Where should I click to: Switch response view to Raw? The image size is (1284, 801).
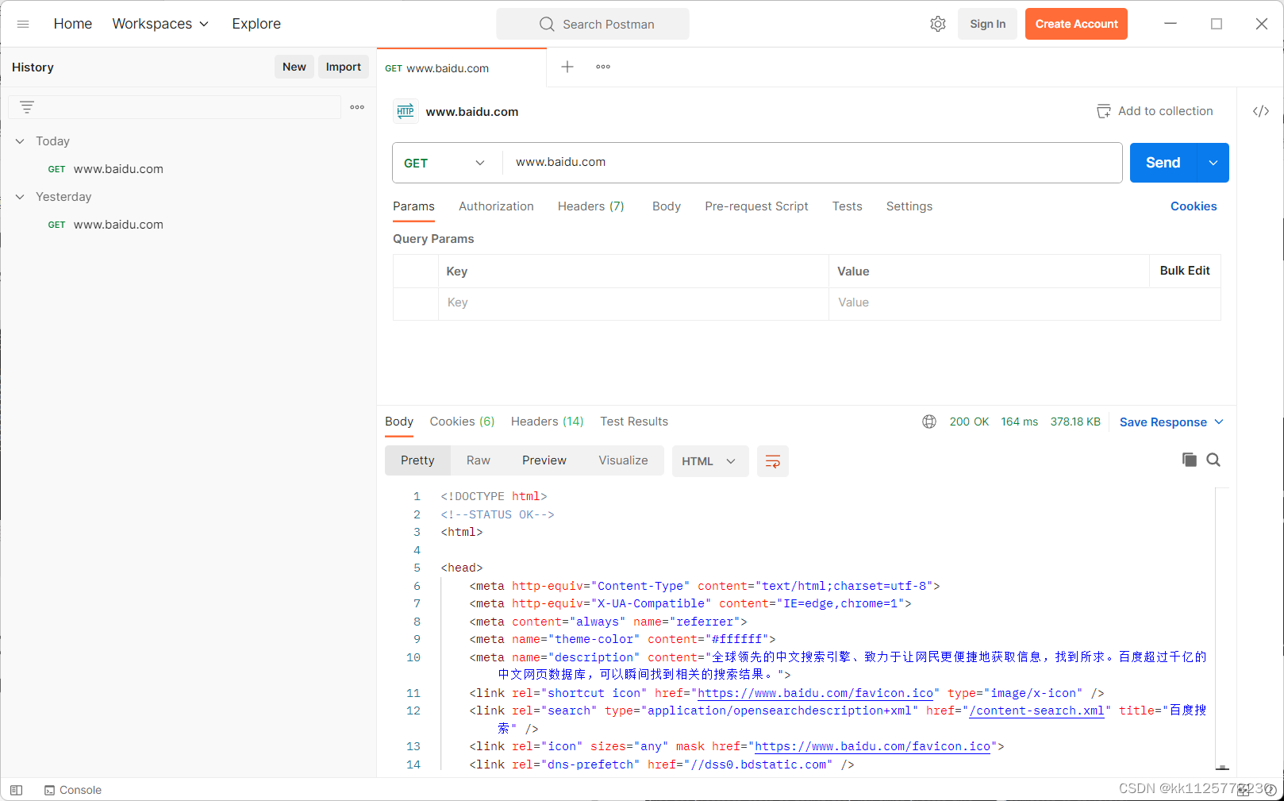point(479,460)
